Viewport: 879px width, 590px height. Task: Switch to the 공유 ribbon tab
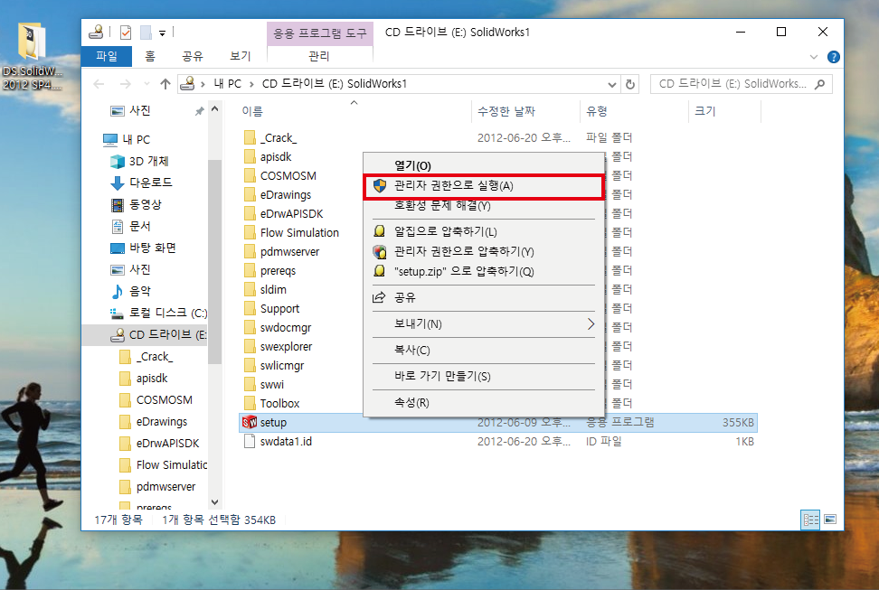click(193, 56)
